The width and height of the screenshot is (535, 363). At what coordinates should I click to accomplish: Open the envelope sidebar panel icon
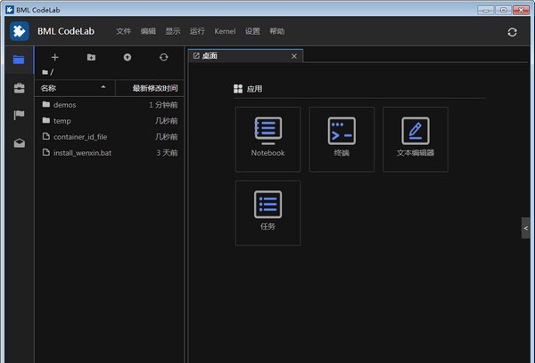19,143
